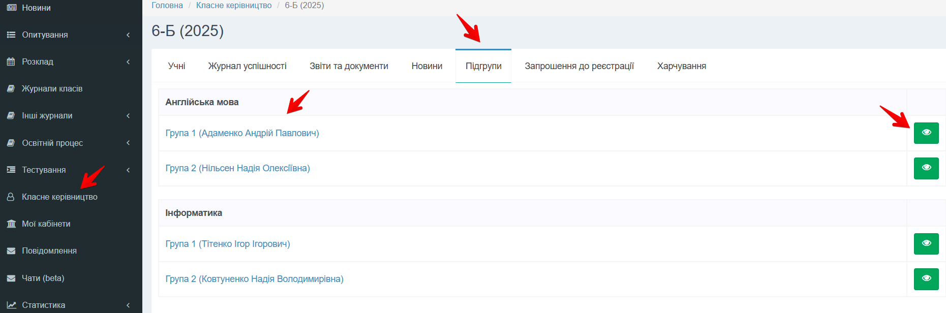Expand the Освітній процес submenu arrow
946x313 pixels.
(128, 143)
